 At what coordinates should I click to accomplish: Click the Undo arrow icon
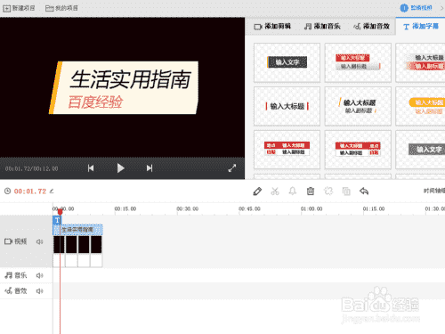click(364, 191)
